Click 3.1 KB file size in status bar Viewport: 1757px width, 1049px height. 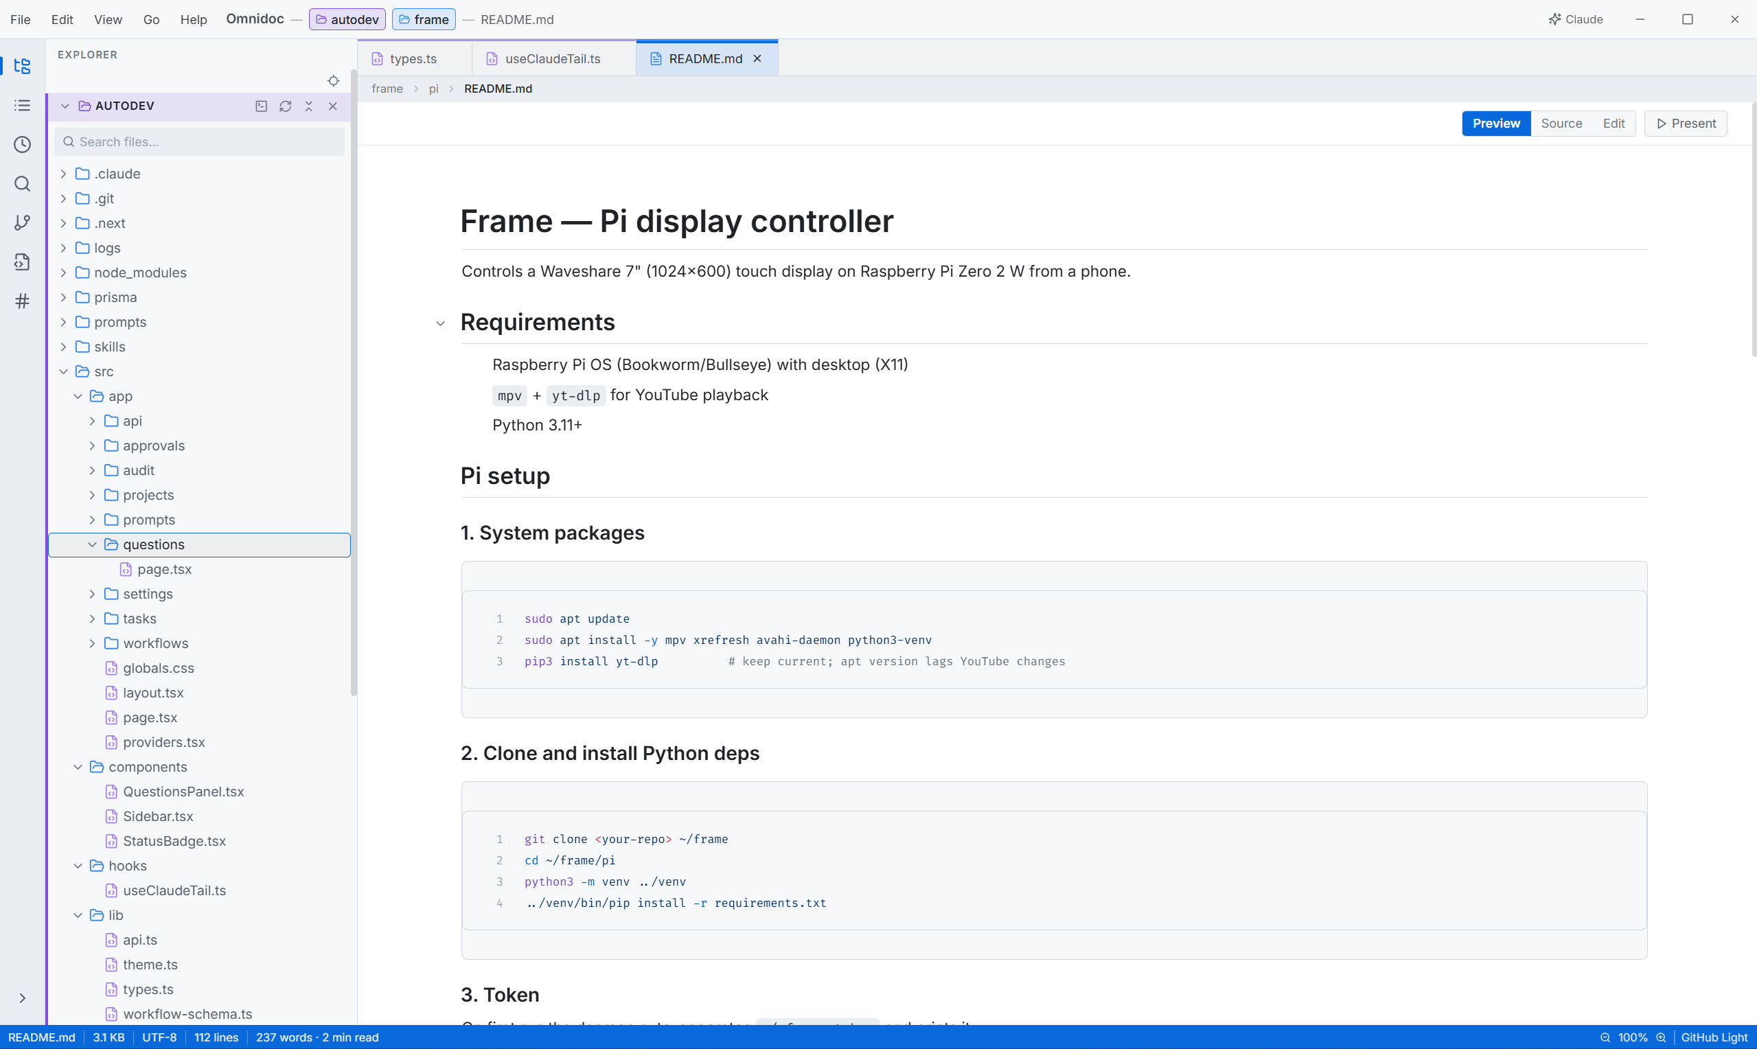tap(109, 1038)
